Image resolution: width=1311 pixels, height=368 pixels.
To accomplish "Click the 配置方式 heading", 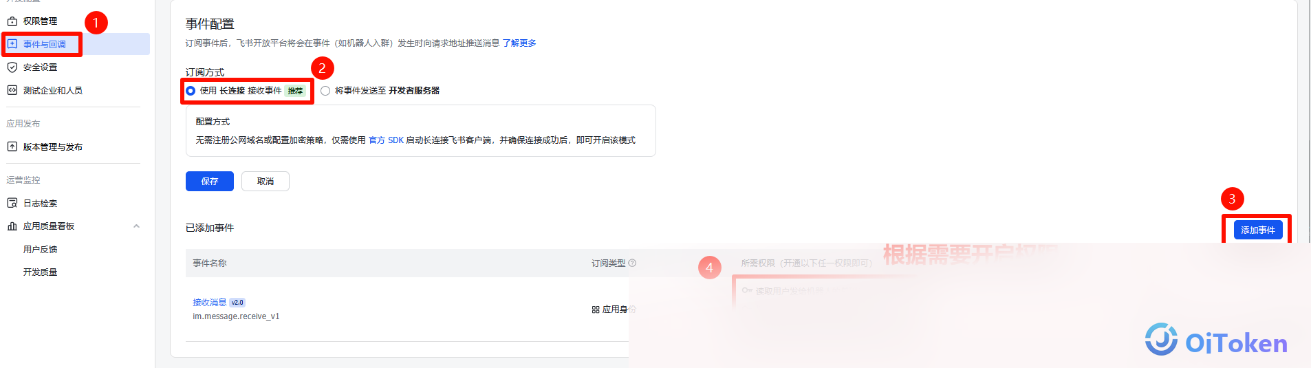I will pyautogui.click(x=213, y=121).
